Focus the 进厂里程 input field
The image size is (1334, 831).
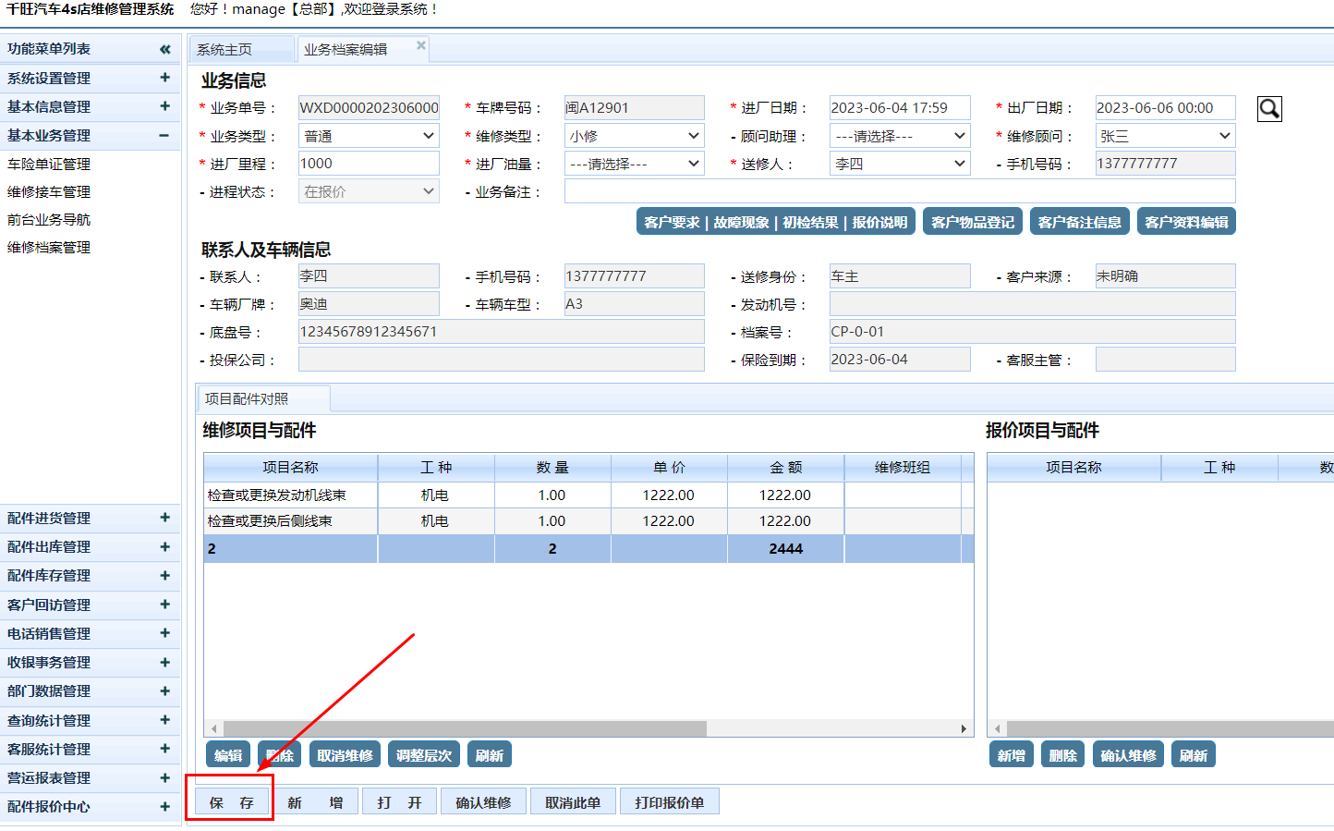pos(369,164)
